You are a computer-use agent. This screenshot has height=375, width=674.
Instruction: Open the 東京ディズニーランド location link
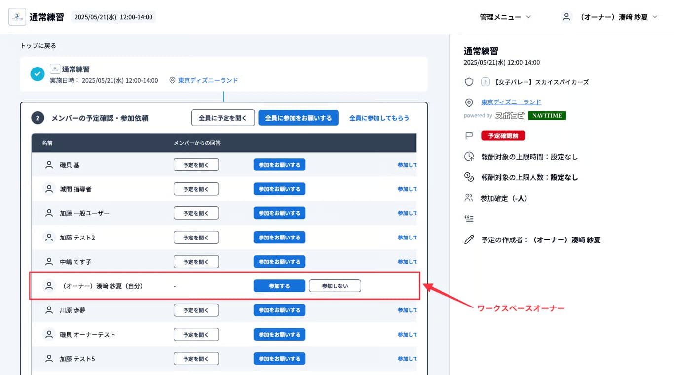[x=511, y=102]
